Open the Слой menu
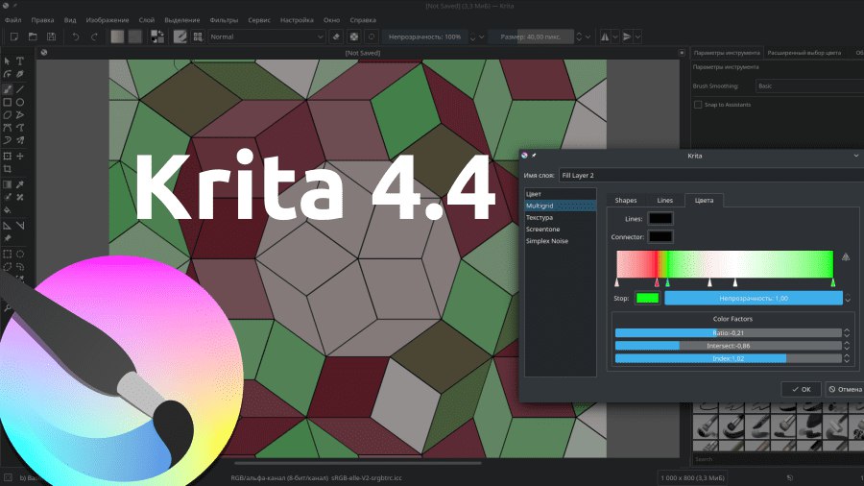Screen dimensions: 864x486 (147, 20)
